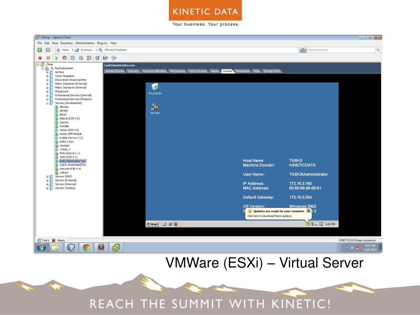
Task: Click the yellow update shield tray icon in console
Action: [308, 224]
